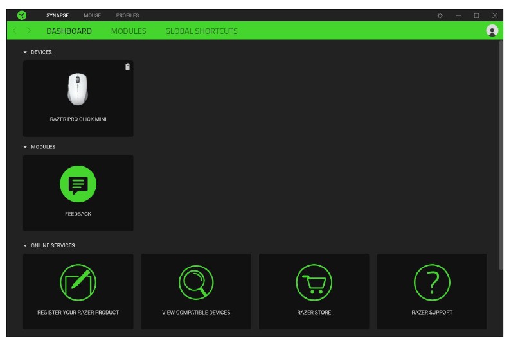Screen dimensions: 509x350
Task: Click the Razer Support label
Action: (x=432, y=312)
